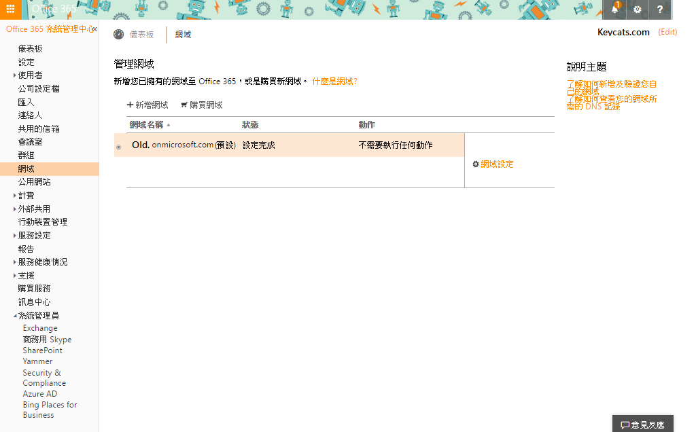Click the 網域 breadcrumb label

(x=183, y=35)
